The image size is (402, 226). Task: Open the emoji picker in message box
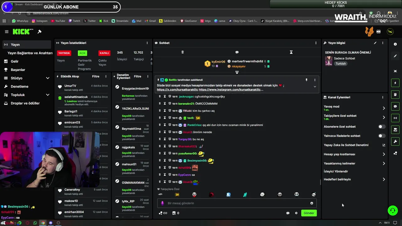click(x=312, y=203)
